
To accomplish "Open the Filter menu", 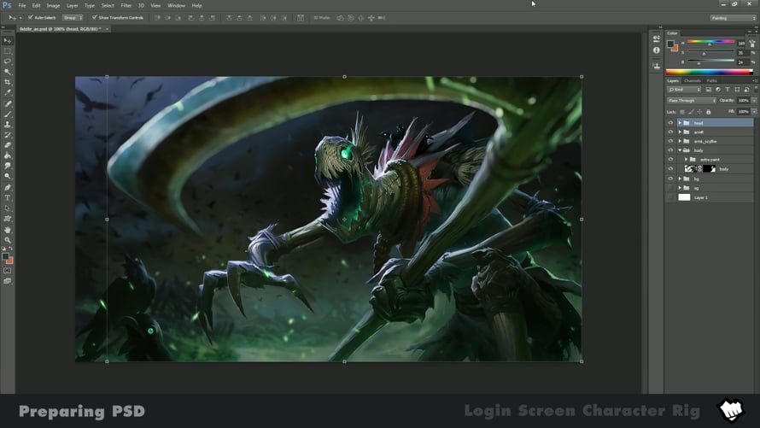I will [x=126, y=5].
